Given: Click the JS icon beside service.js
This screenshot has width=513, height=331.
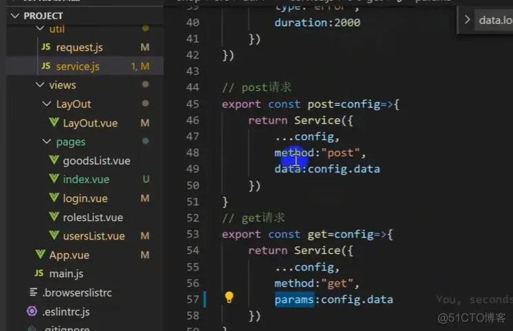Looking at the screenshot, I should [46, 66].
